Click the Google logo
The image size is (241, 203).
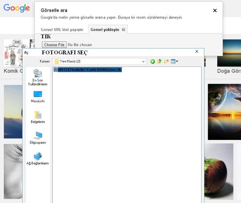click(x=17, y=8)
